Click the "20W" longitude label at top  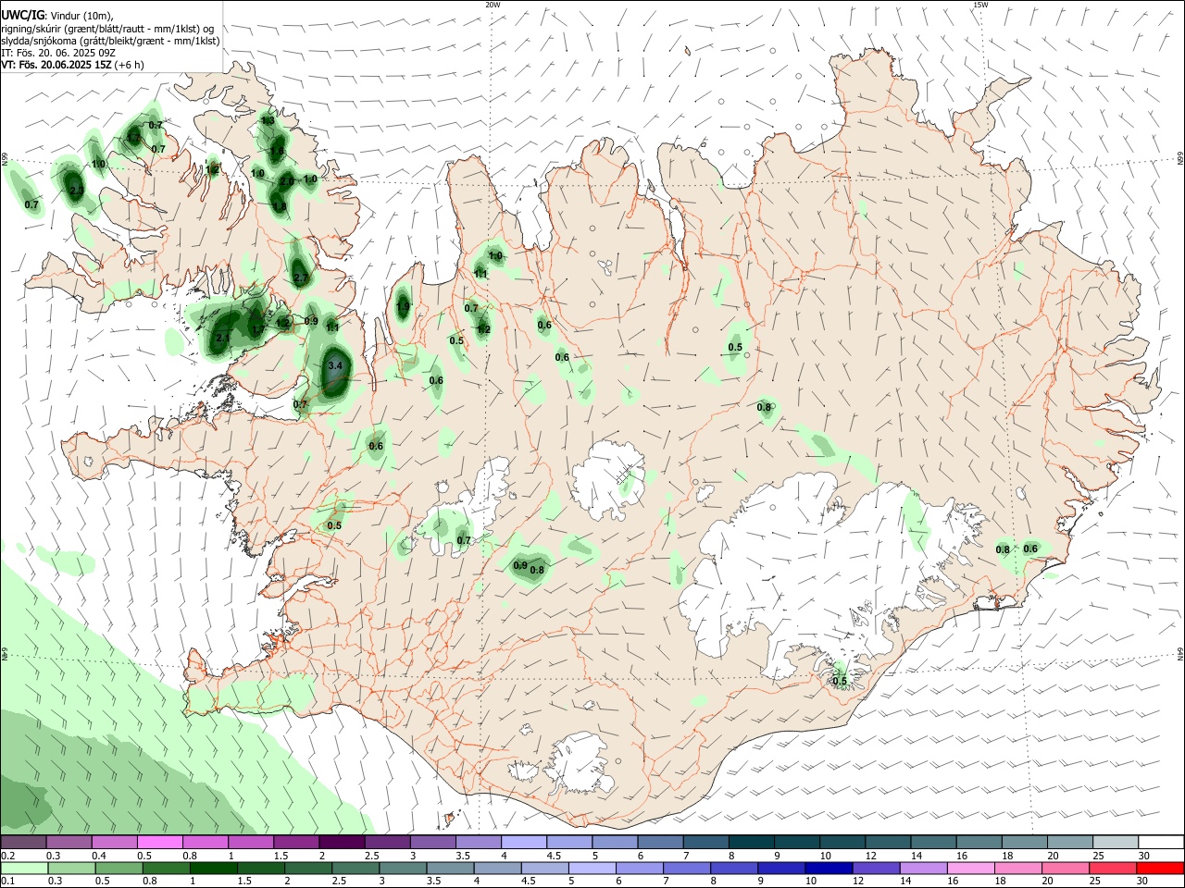click(493, 5)
